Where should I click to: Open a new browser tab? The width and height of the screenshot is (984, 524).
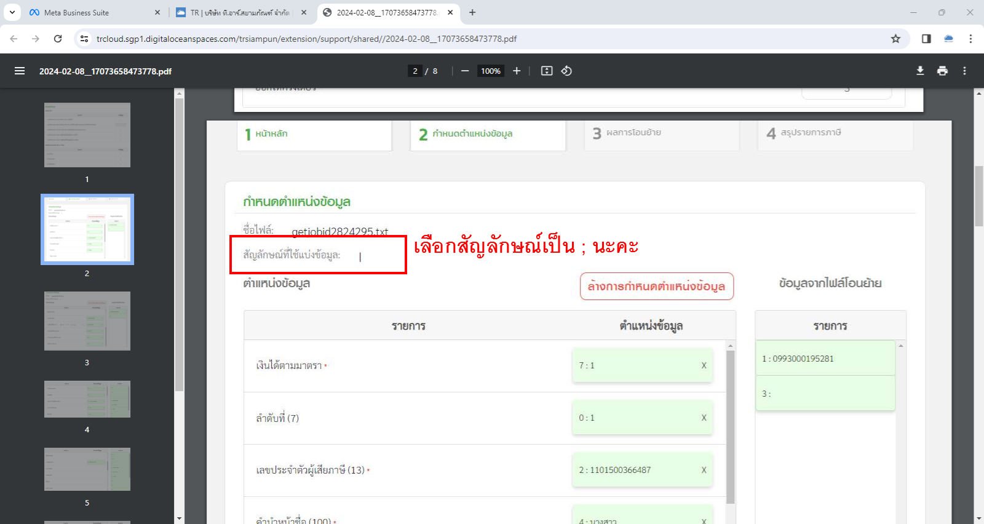(472, 12)
